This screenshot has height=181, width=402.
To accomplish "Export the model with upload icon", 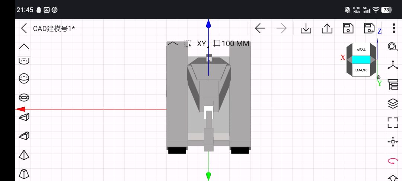I will tap(327, 28).
